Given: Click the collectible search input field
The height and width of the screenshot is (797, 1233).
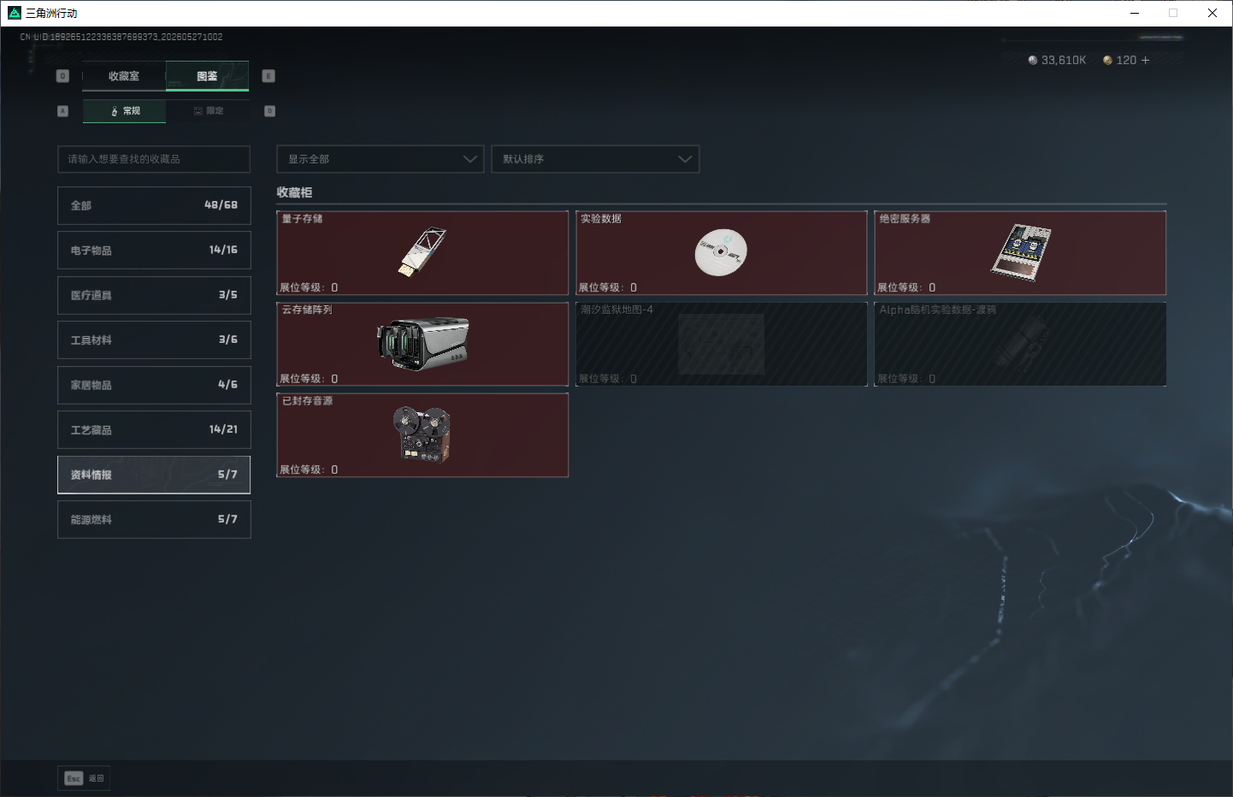Looking at the screenshot, I should (x=154, y=159).
